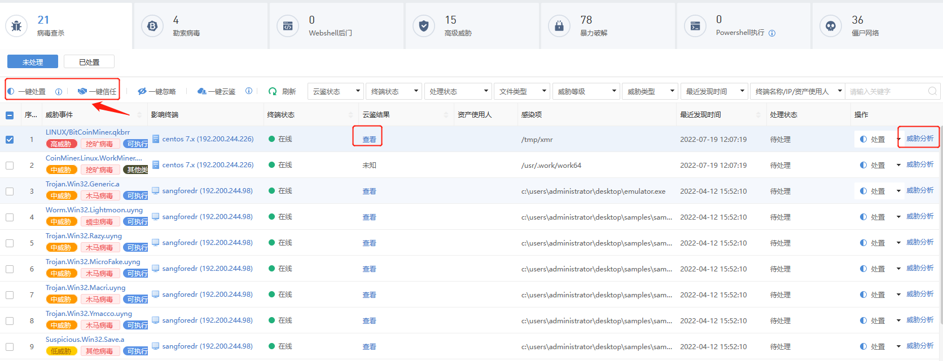Select the lock icon for 暴力破解
The height and width of the screenshot is (361, 943).
(559, 26)
